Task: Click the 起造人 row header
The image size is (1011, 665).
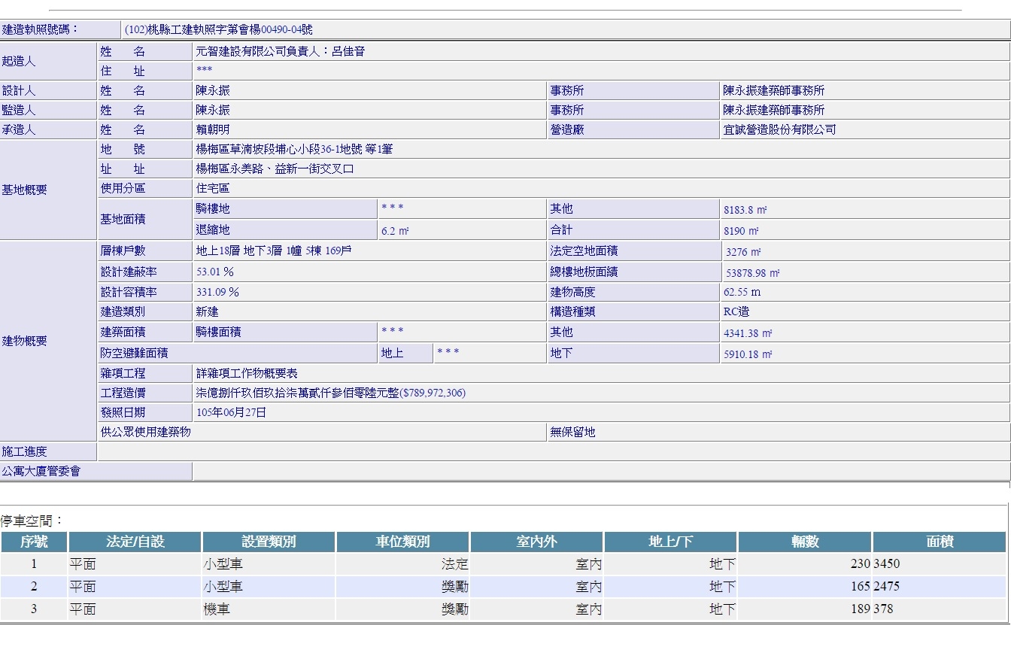Action: (49, 62)
